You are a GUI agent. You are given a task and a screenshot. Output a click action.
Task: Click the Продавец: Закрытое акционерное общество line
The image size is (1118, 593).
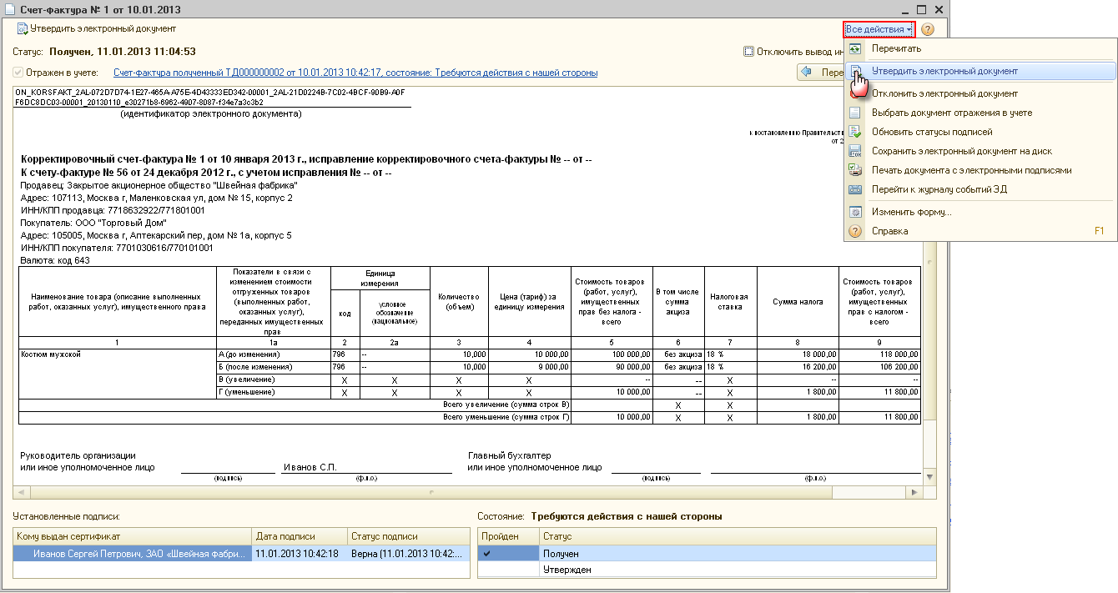[x=159, y=185]
